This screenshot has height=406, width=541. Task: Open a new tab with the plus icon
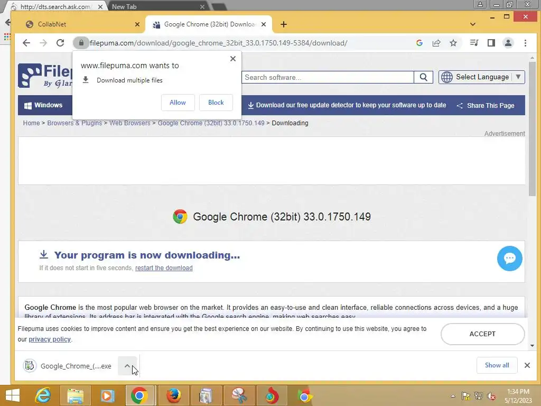[x=284, y=24]
